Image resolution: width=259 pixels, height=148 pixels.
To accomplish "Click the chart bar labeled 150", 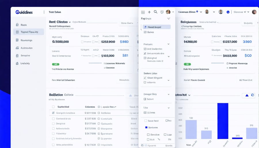I will (191, 130).
